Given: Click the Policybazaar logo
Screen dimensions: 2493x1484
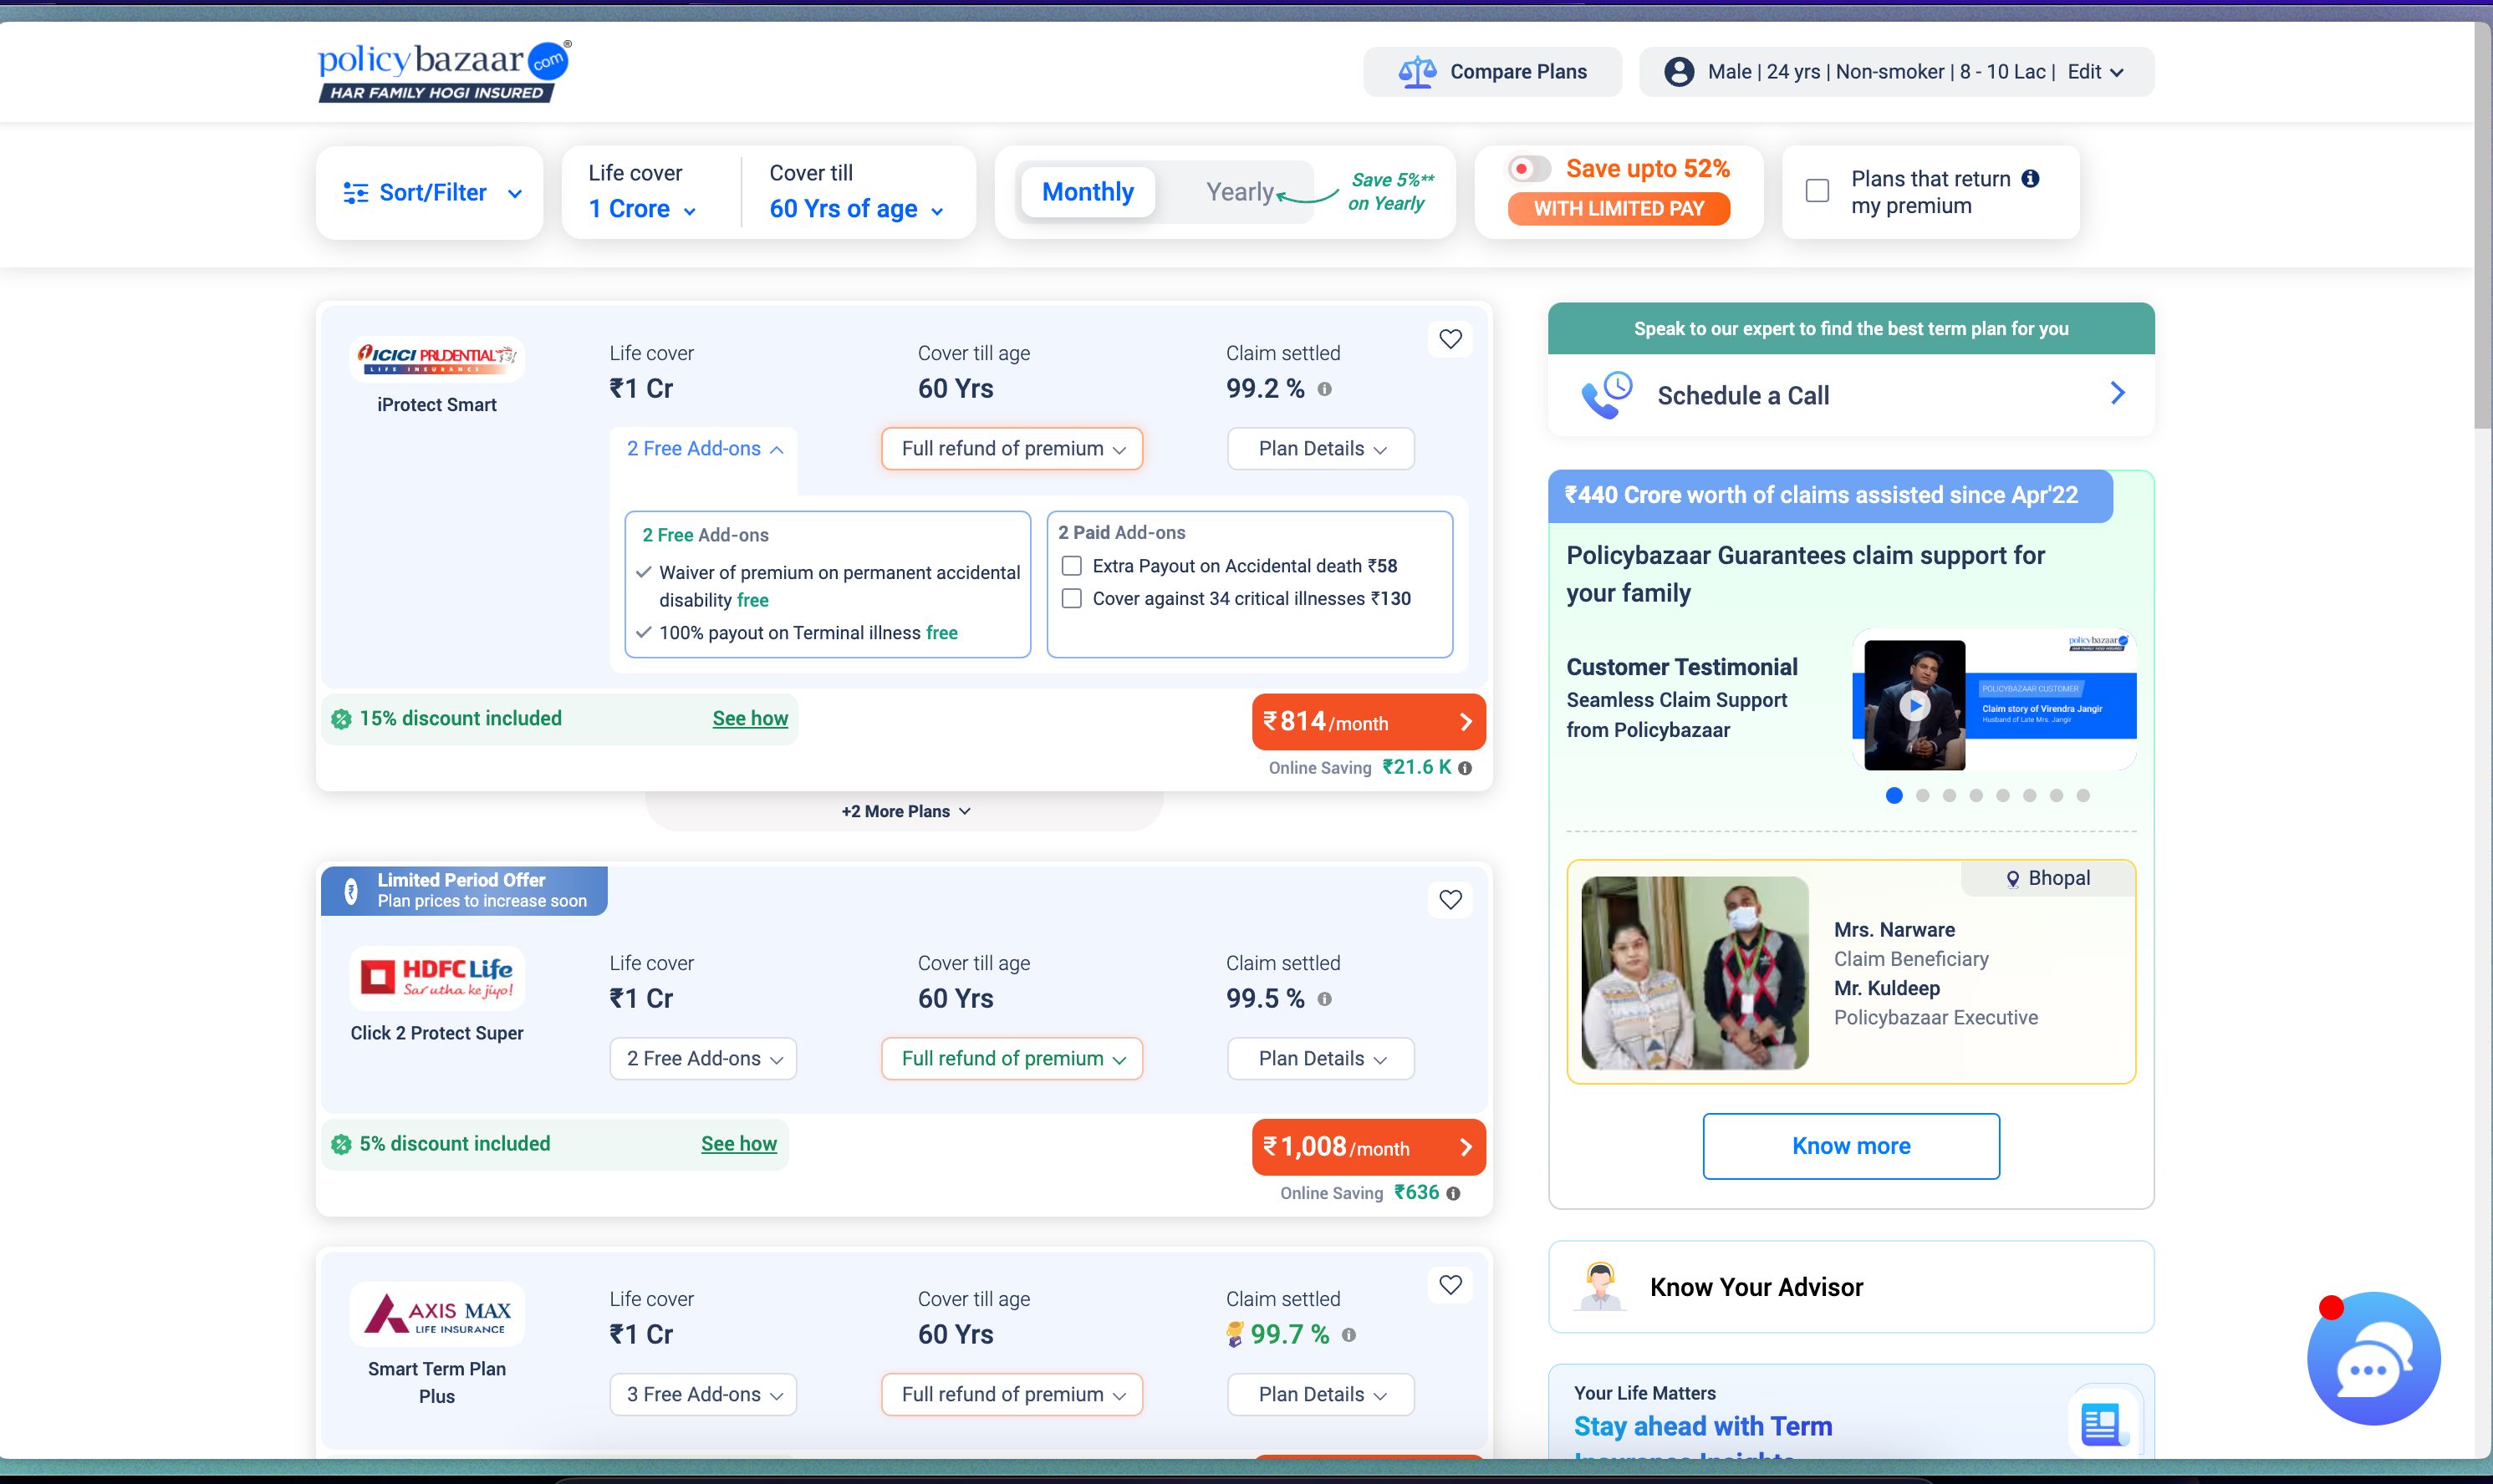Looking at the screenshot, I should click(444, 71).
